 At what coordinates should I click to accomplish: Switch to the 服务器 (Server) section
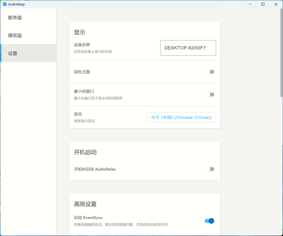coord(15,18)
